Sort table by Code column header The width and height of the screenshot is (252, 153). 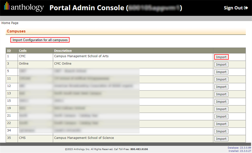(x=23, y=50)
